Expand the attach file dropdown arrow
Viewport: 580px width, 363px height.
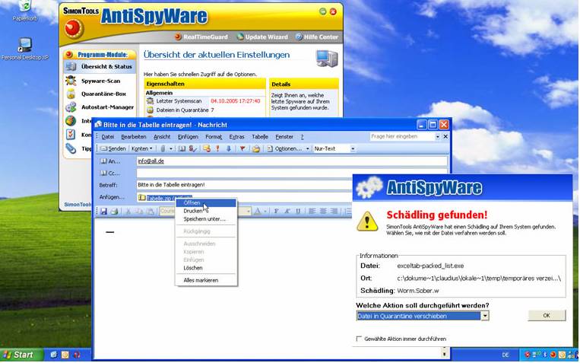pos(171,148)
